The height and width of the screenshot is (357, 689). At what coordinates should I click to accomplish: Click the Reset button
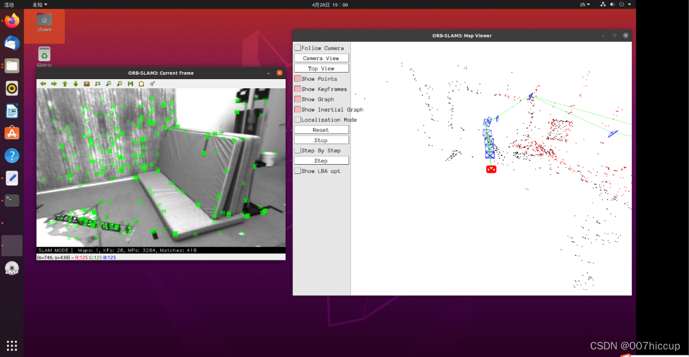tap(321, 130)
